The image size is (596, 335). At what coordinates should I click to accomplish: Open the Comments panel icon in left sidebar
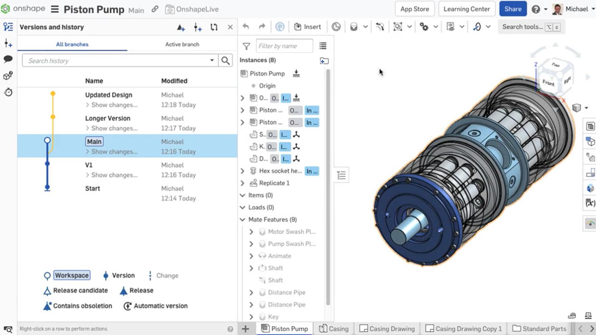pyautogui.click(x=8, y=59)
